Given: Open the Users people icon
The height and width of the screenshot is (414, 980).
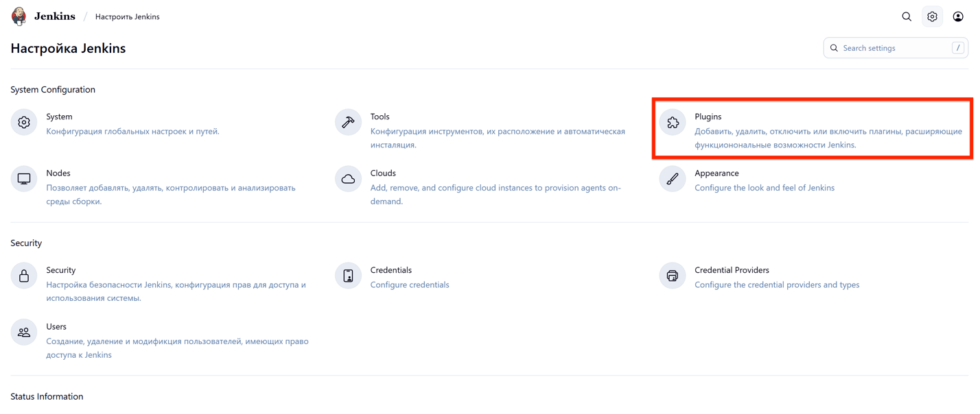Looking at the screenshot, I should click(x=24, y=332).
